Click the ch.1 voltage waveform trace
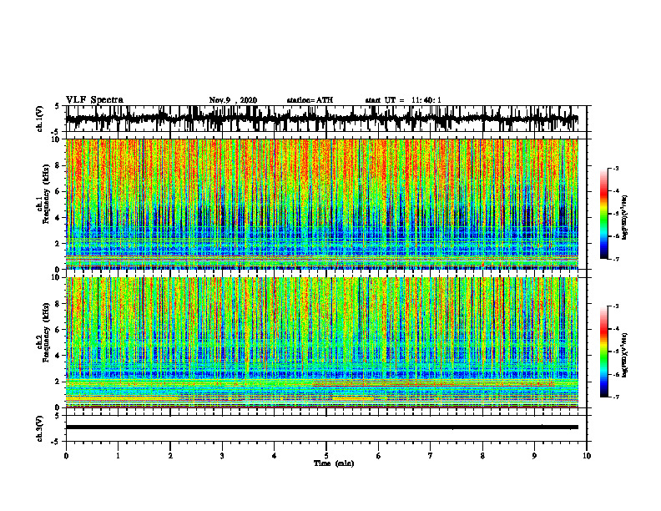This screenshot has height=511, width=661. (321, 119)
